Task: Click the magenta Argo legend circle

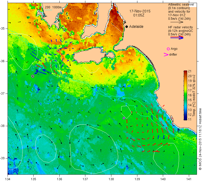Action: 168,49
